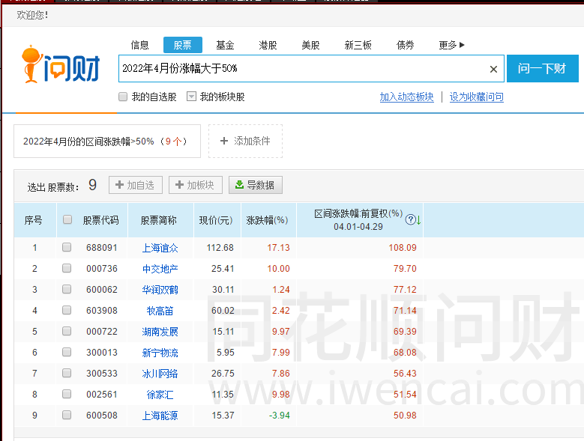This screenshot has width=584, height=441.
Task: Click stock code 688091
Action: point(102,248)
